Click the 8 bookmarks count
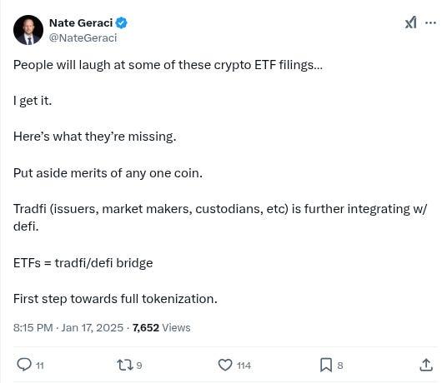Image resolution: width=447 pixels, height=383 pixels. (x=340, y=366)
